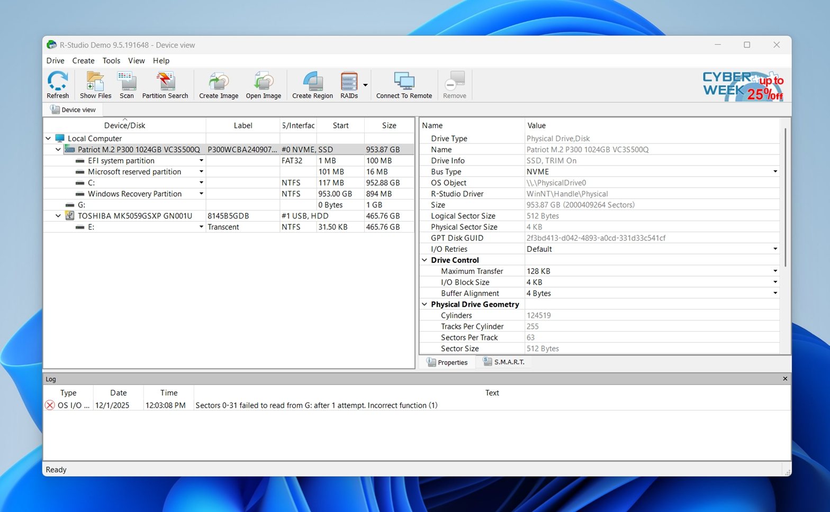Close the Log panel
Viewport: 830px width, 512px height.
click(x=785, y=379)
